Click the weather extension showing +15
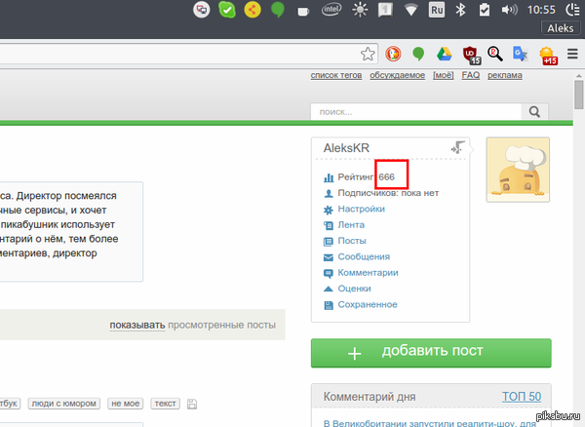The height and width of the screenshot is (427, 585). point(547,55)
